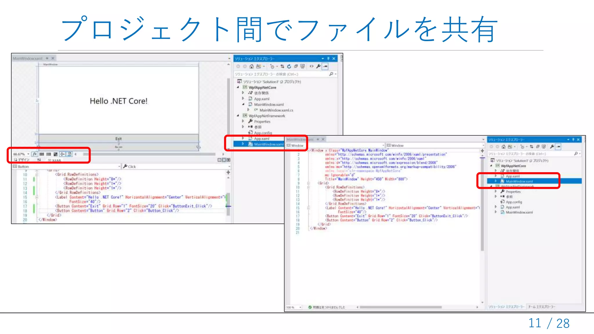The image size is (594, 334).
Task: Click the magnifier search icon in left Solution Explorer
Action: pyautogui.click(x=331, y=74)
